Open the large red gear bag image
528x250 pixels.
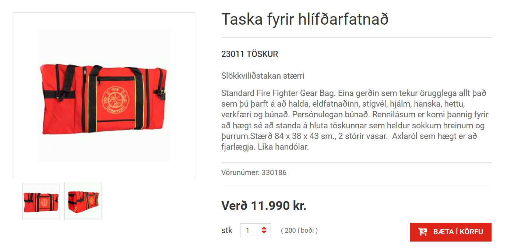point(104,96)
